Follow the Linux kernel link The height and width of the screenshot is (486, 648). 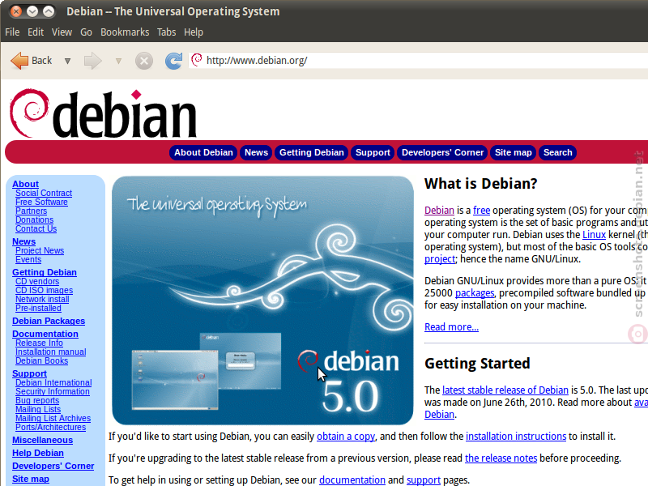[x=594, y=235]
